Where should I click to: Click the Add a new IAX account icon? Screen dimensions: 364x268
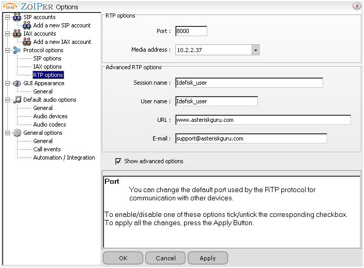(27, 42)
